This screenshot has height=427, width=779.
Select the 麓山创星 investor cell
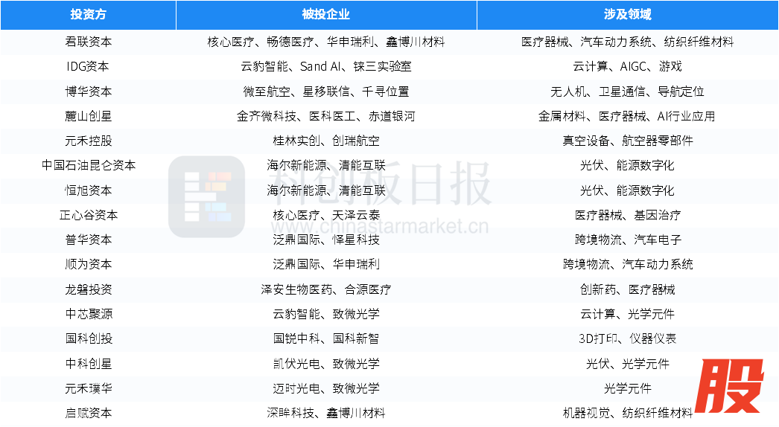tap(88, 116)
